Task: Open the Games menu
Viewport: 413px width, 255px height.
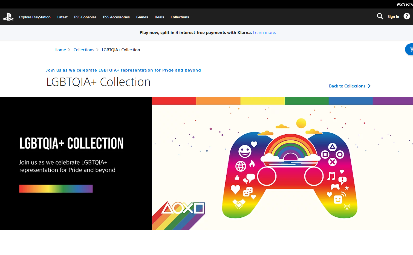Action: 142,17
